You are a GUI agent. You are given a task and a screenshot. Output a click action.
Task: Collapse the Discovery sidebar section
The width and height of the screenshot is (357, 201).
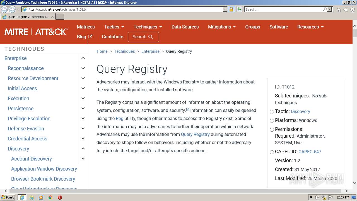83,149
